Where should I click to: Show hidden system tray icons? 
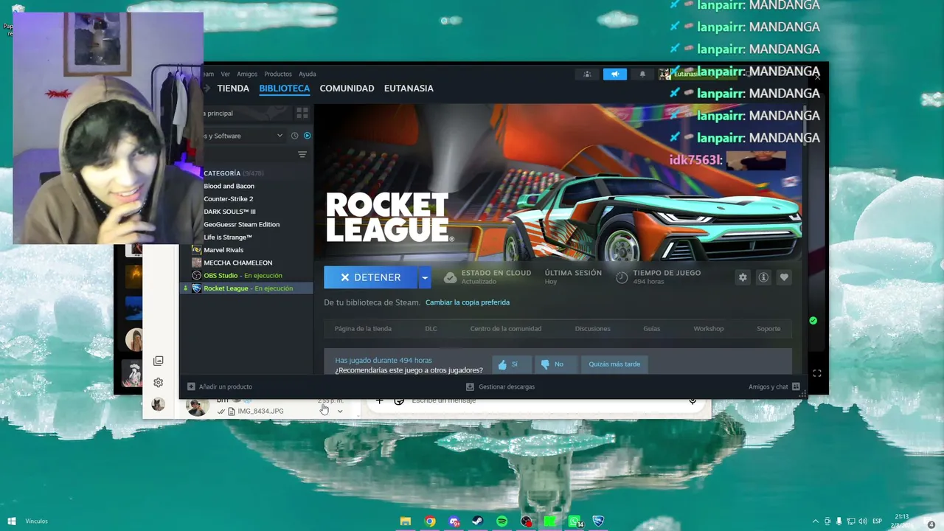pyautogui.click(x=815, y=521)
